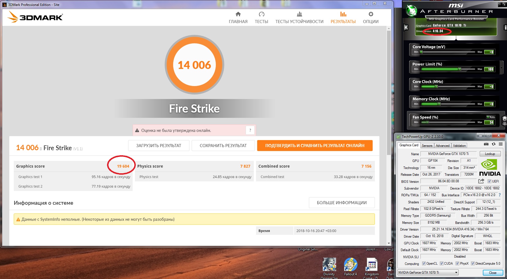Click the 3DMark title bar app icon

pos(4,4)
